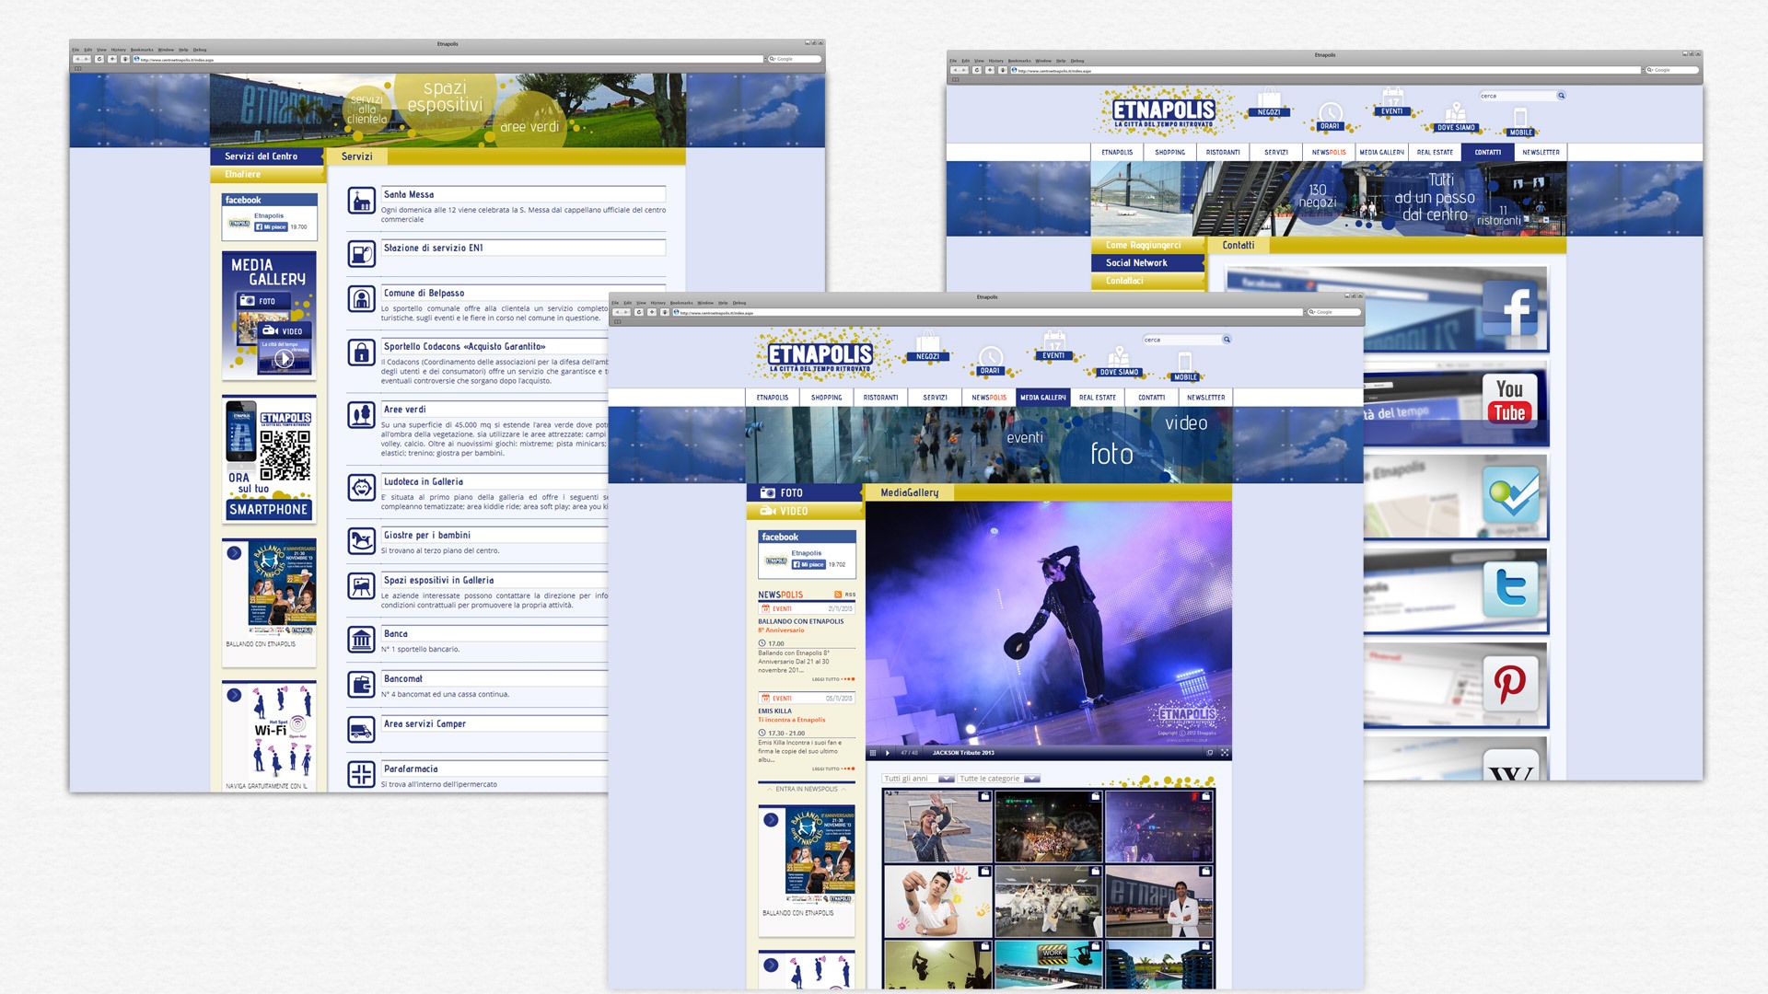Click Negozi bag icon in right window

point(1269,102)
